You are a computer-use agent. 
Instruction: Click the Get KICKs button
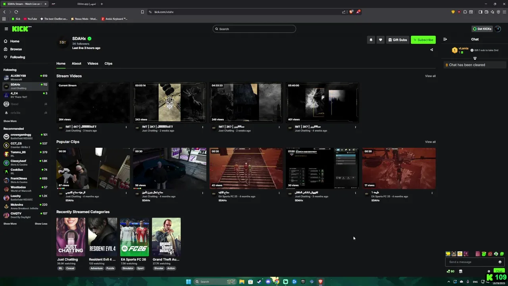pyautogui.click(x=482, y=29)
